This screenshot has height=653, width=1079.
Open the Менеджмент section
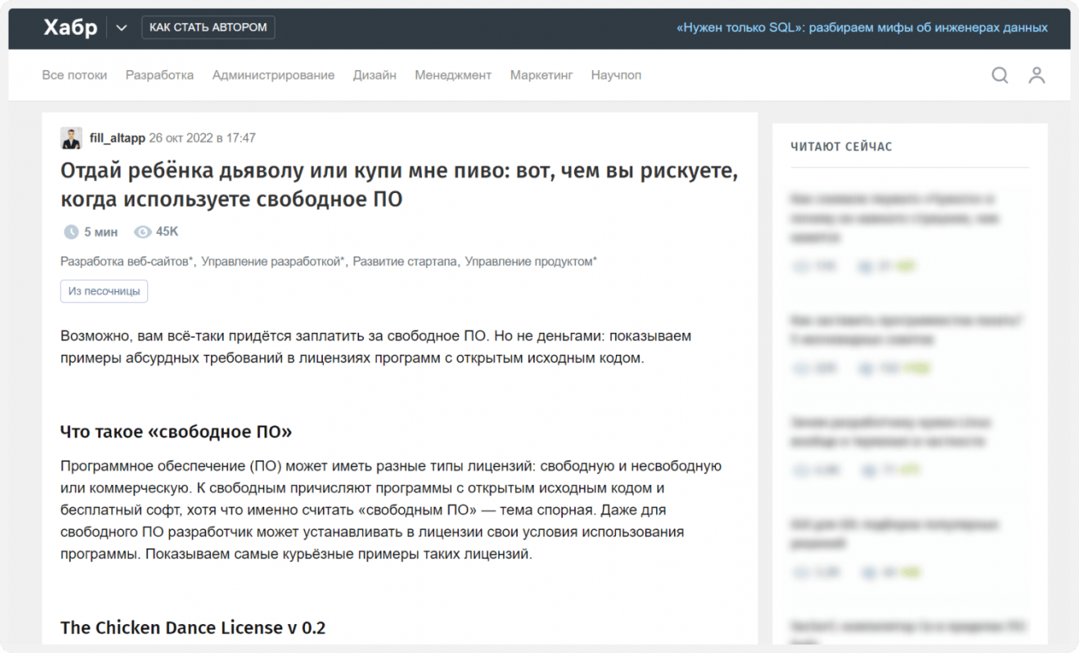click(x=453, y=75)
